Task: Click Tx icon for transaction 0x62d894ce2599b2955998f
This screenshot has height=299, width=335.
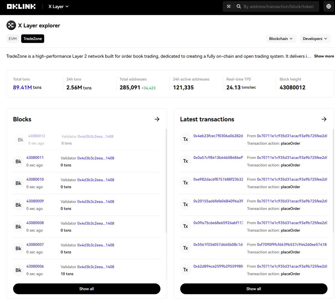Action: [x=185, y=270]
